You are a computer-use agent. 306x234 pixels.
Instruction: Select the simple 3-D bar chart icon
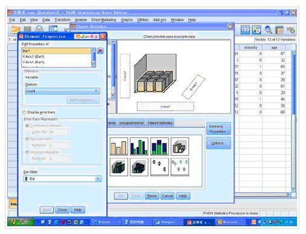[180, 147]
